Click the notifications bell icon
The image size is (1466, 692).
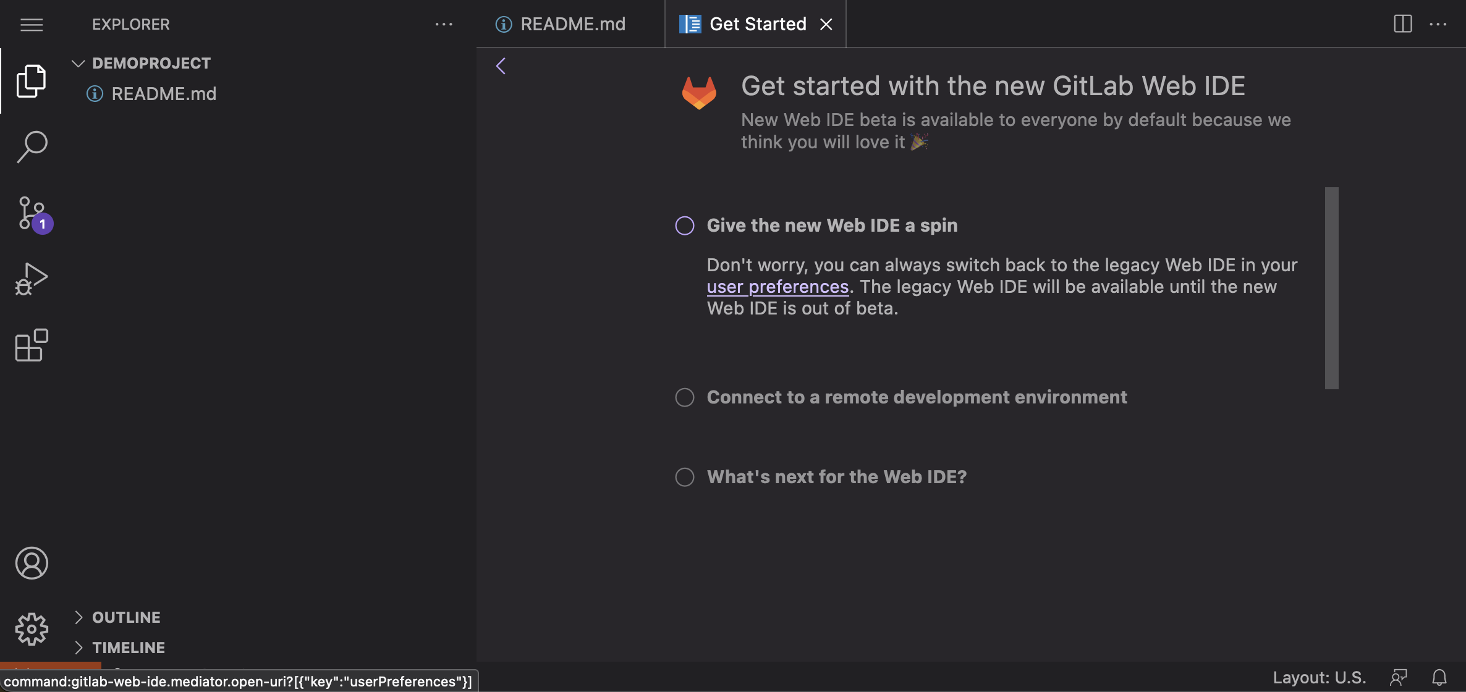(1439, 678)
